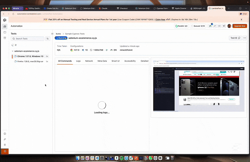Switch to the Network tab

89,61
